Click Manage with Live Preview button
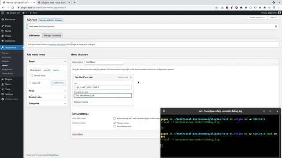 (x=51, y=20)
